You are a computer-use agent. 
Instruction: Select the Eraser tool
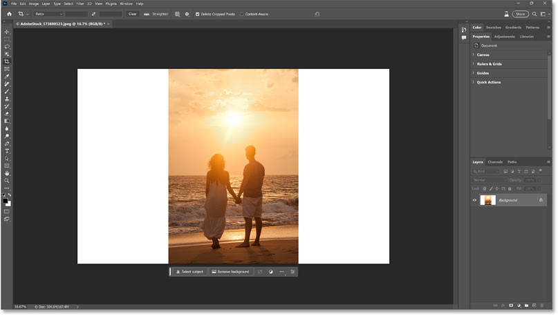(7, 114)
